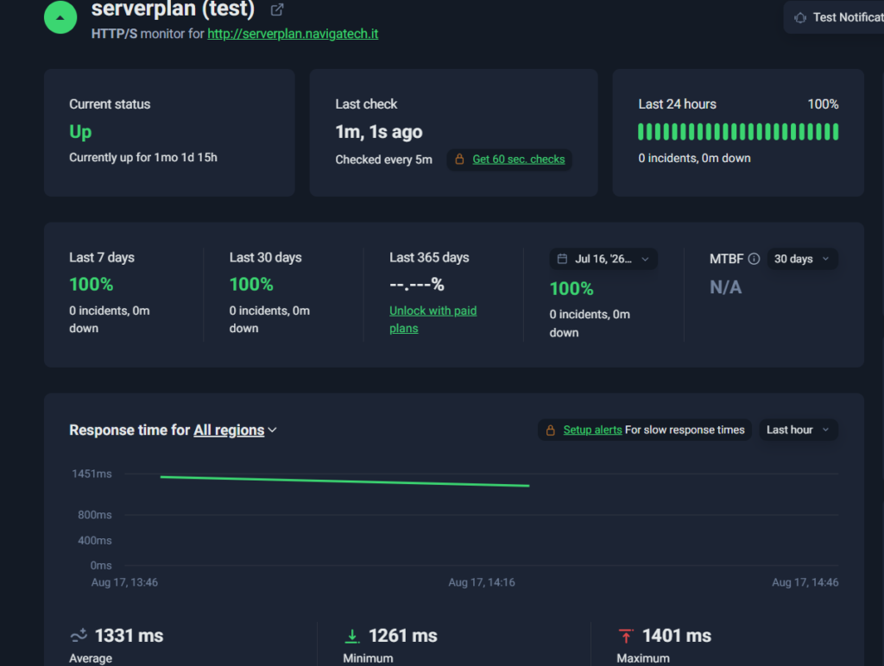Click the 1401 ms Maximum value
Image resolution: width=884 pixels, height=666 pixels.
pyautogui.click(x=677, y=636)
